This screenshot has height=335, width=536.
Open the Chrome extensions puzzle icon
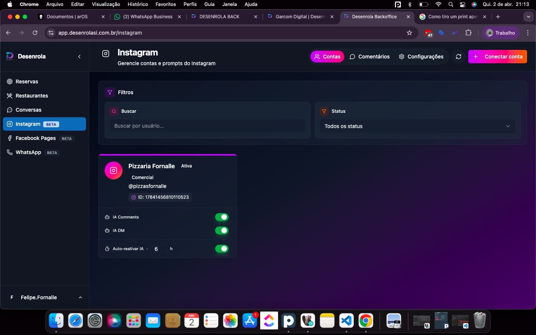click(468, 33)
